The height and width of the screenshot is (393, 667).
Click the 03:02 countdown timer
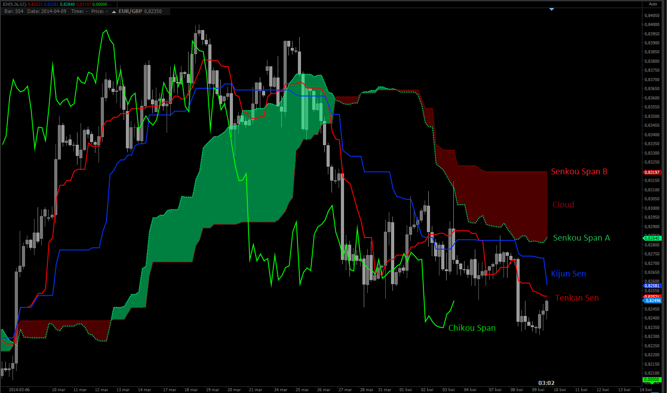[x=547, y=383]
